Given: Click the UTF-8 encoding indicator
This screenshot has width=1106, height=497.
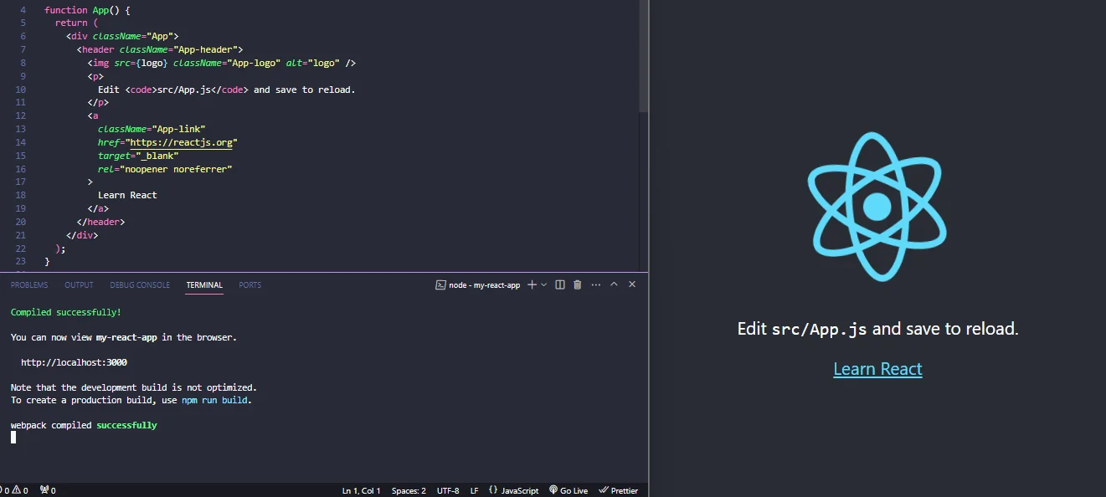Looking at the screenshot, I should pos(448,490).
